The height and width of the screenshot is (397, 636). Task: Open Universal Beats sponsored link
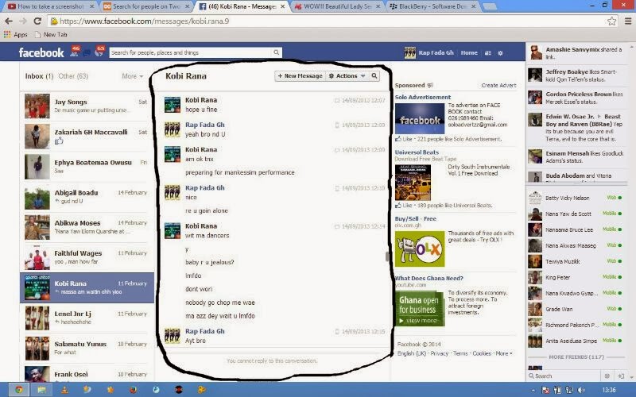point(417,152)
